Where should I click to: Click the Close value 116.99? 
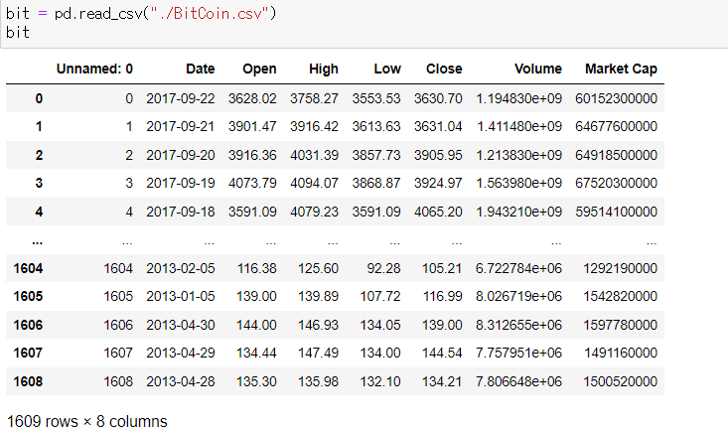point(442,296)
